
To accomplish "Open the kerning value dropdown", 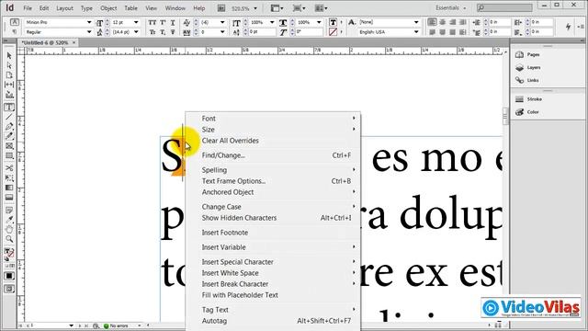I will click(x=222, y=22).
